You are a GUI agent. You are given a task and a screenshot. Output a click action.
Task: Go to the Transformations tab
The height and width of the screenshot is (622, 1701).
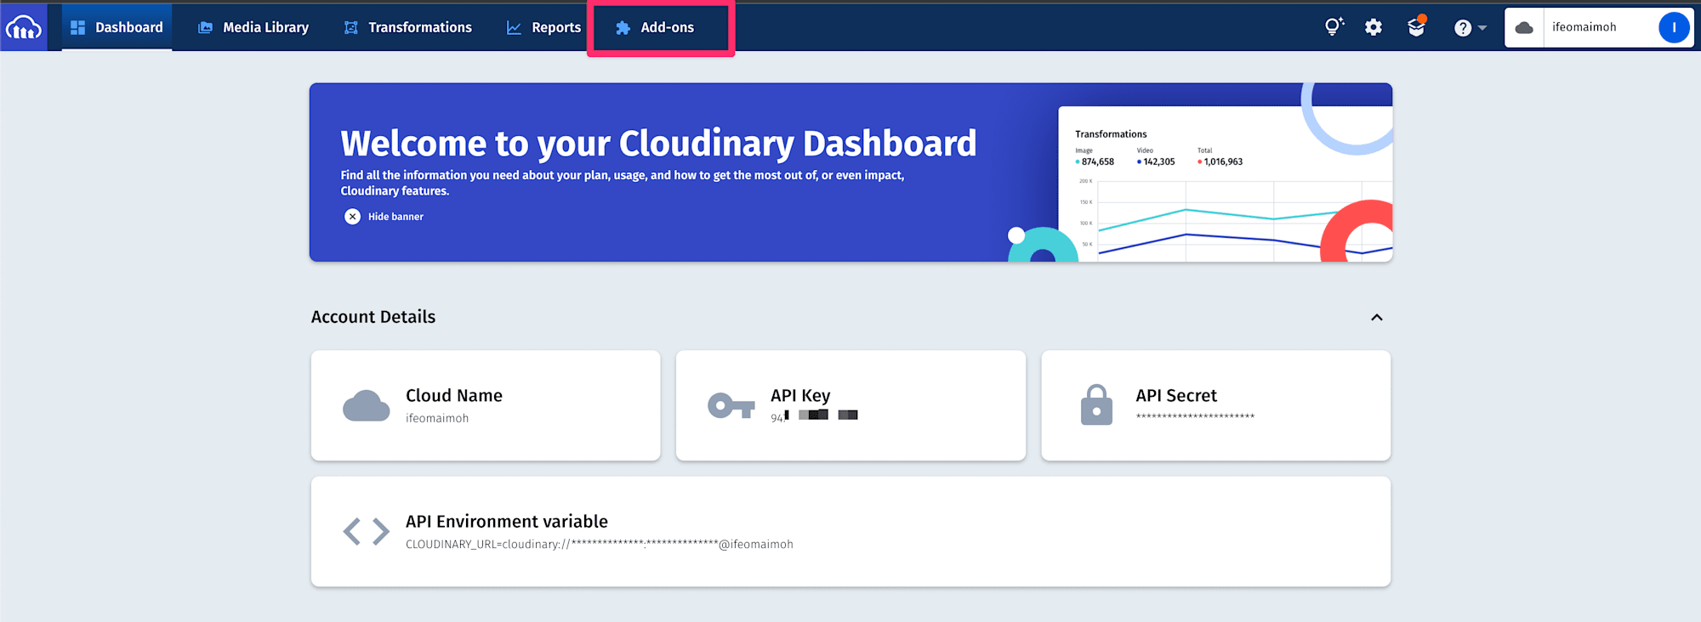pos(407,27)
